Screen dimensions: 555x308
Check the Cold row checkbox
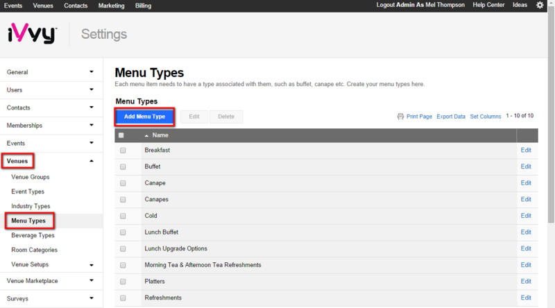click(x=123, y=216)
